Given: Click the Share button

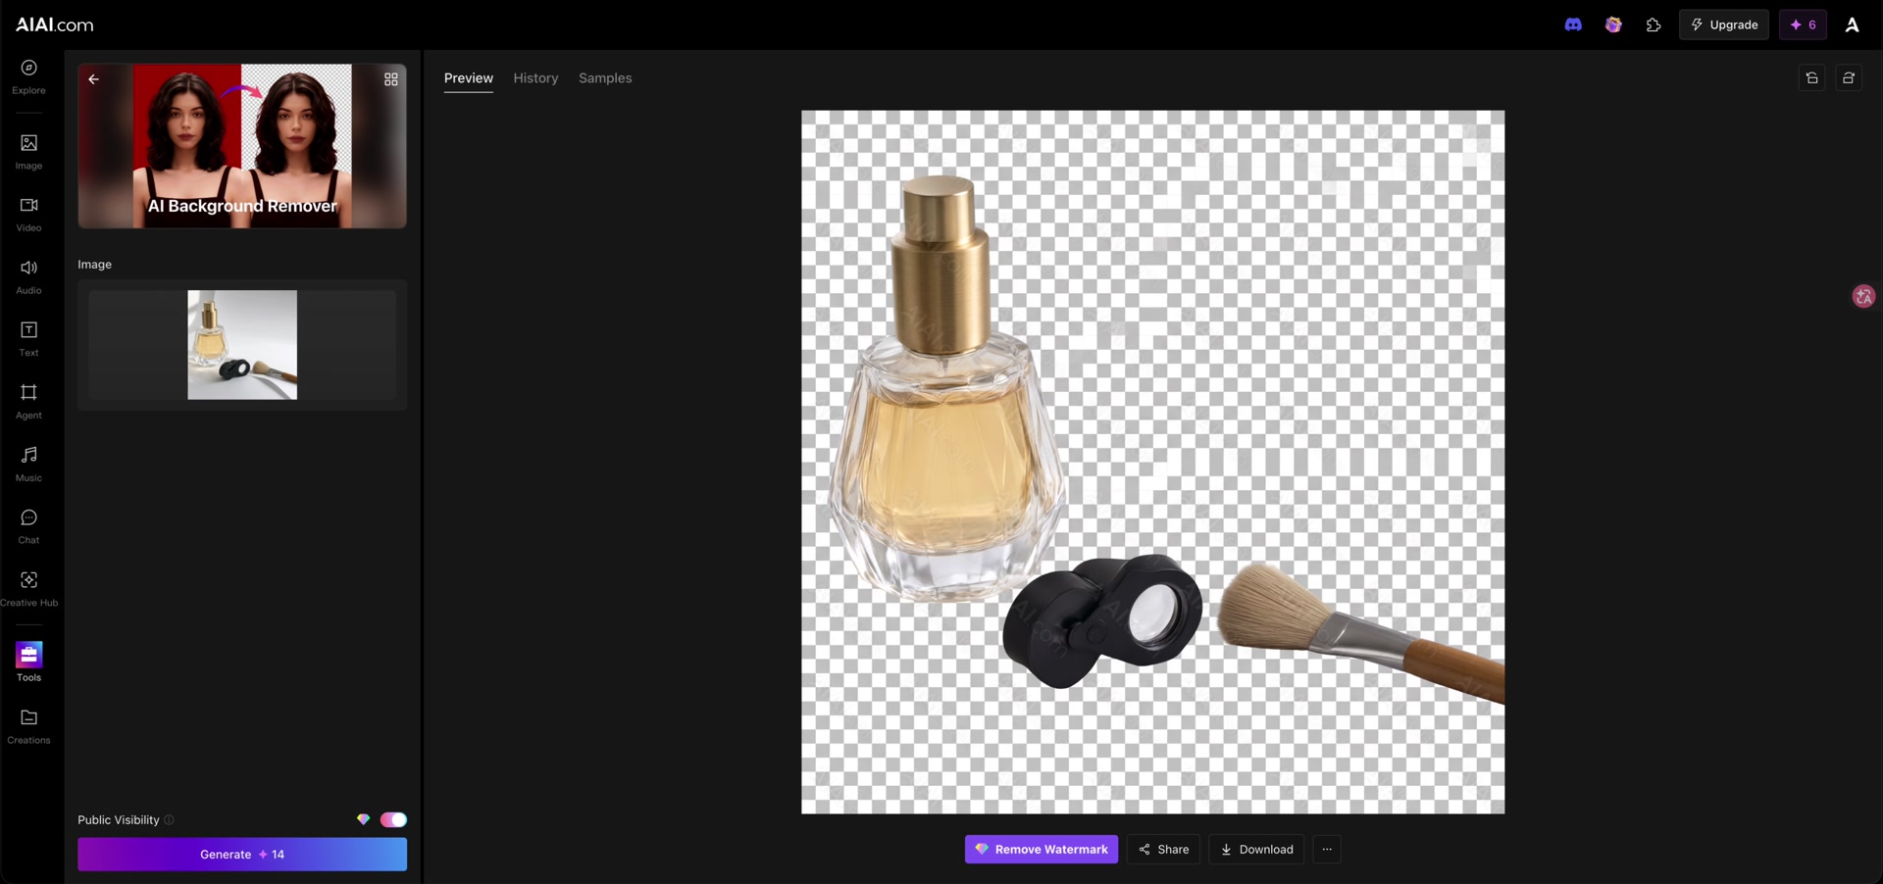Looking at the screenshot, I should pyautogui.click(x=1163, y=850).
